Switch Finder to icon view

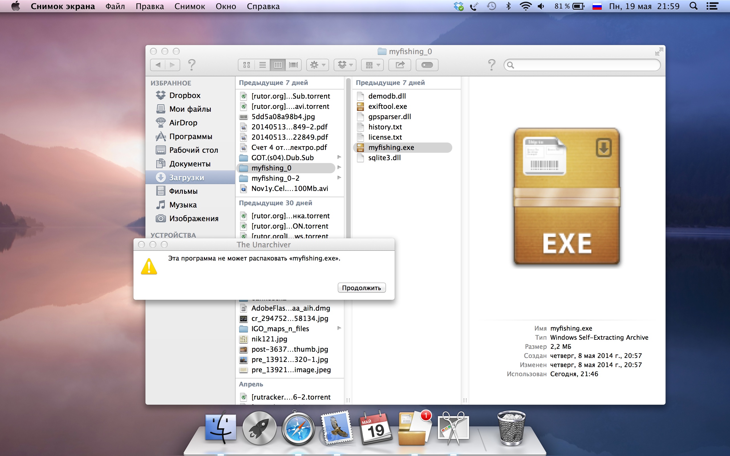[246, 65]
